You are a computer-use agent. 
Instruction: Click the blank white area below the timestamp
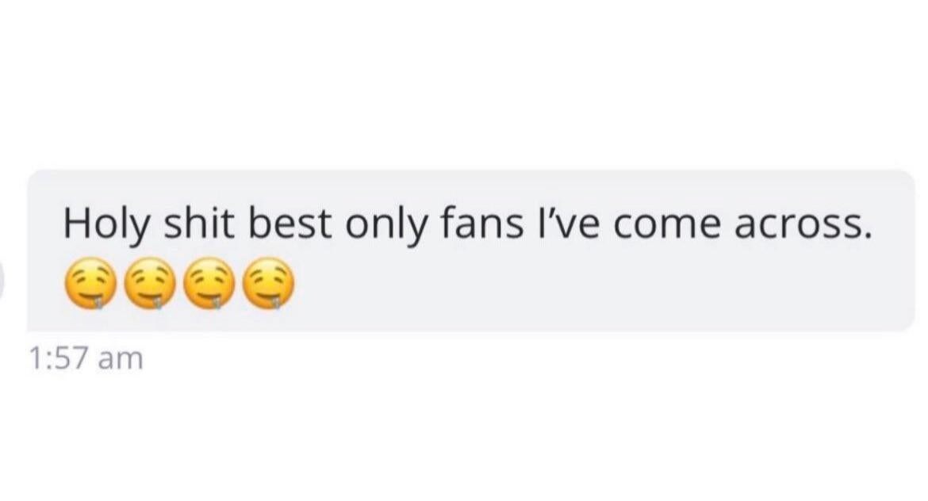[x=464, y=438]
